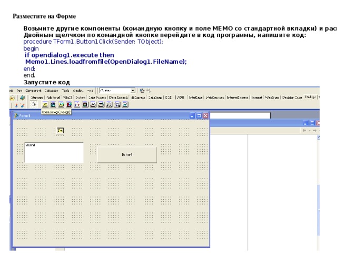The width and height of the screenshot is (337, 253).
Task: Switch to the ADO palette tab
Action: 181,98
